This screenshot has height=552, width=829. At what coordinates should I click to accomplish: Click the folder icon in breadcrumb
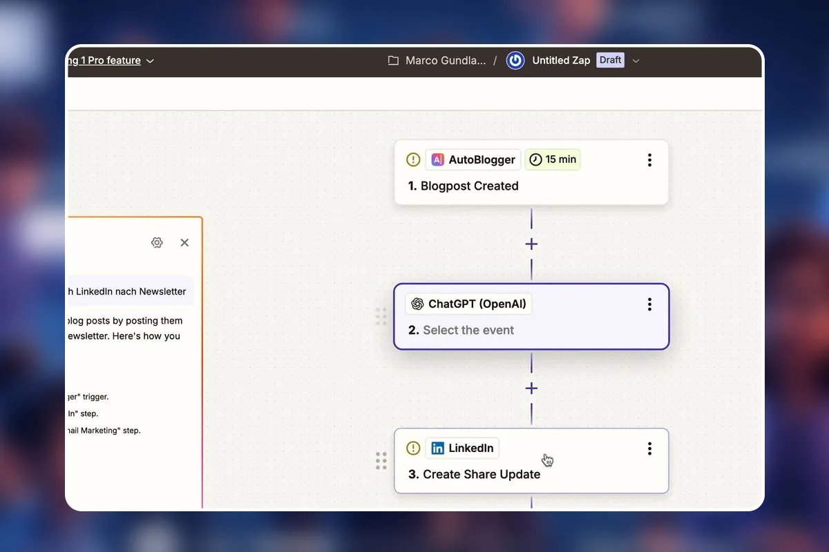(x=393, y=61)
